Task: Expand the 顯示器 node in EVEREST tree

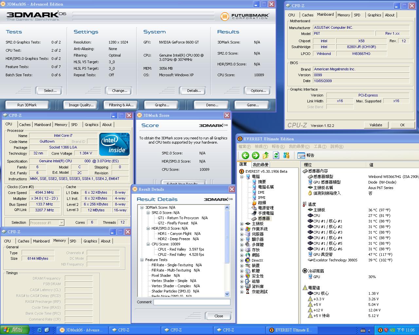Action: pyautogui.click(x=242, y=239)
